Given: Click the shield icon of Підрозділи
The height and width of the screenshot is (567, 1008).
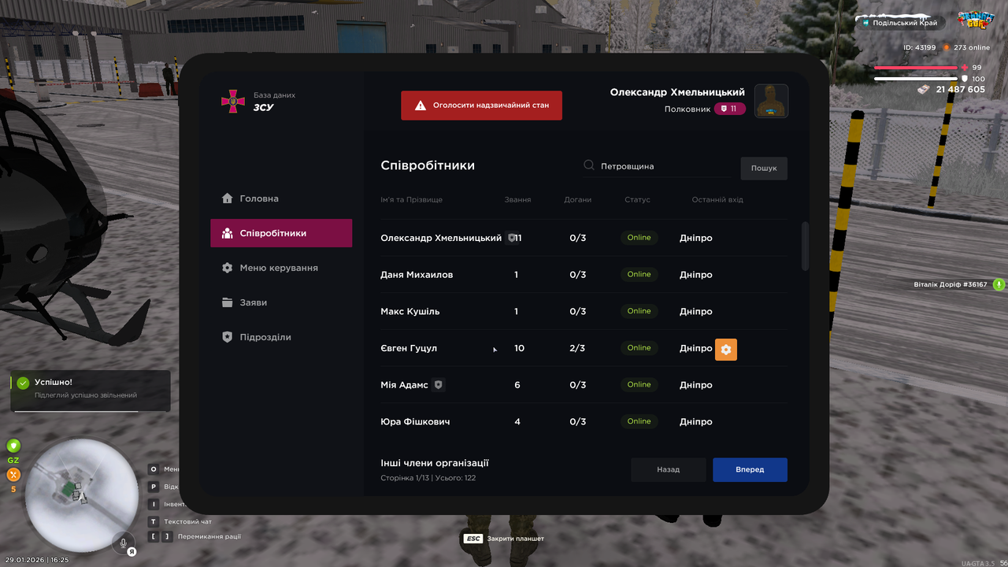Looking at the screenshot, I should coord(228,337).
